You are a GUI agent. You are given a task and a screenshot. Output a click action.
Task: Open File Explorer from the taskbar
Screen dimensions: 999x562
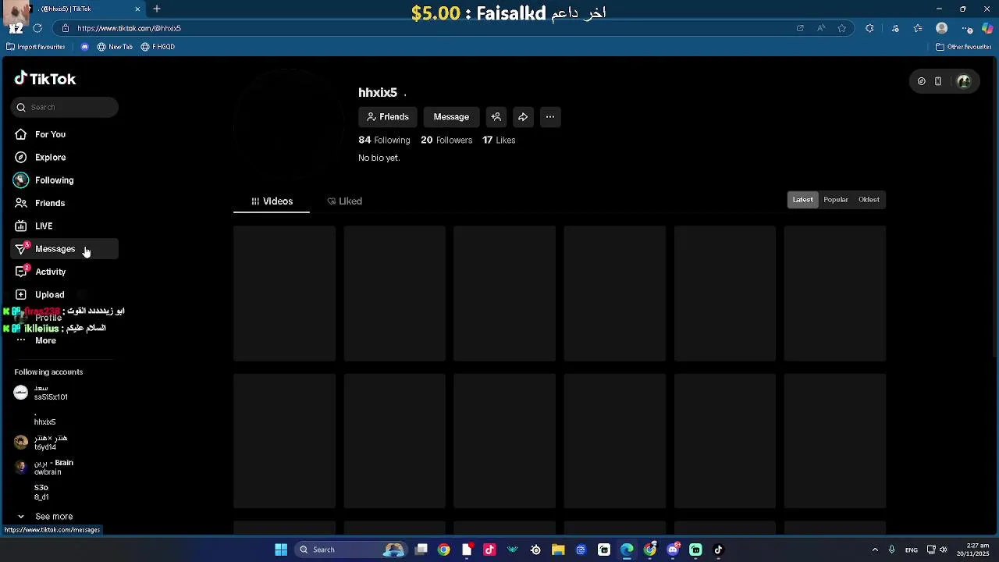558,550
